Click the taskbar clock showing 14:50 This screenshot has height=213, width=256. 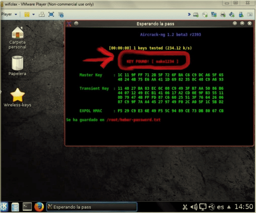pos(243,207)
